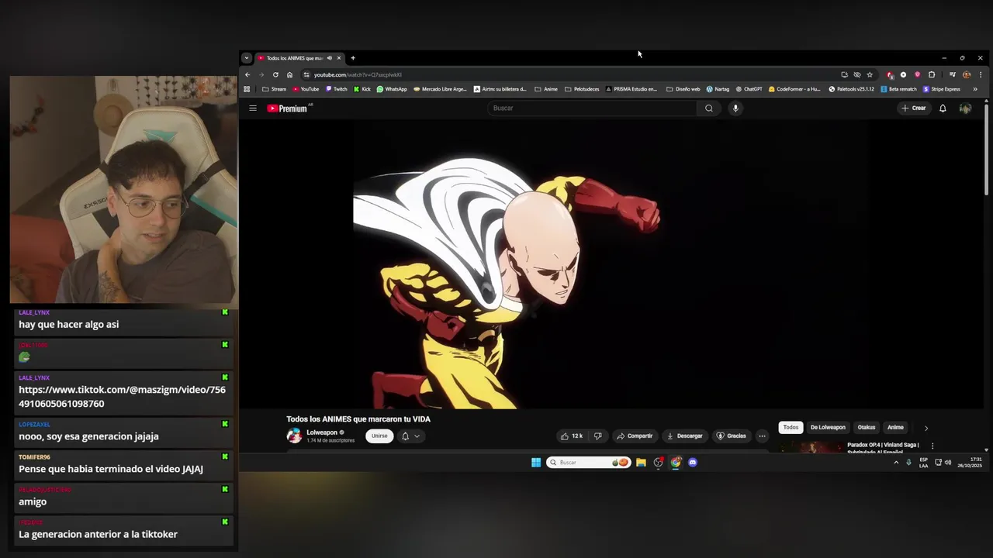Open the apps grid in bookmarks bar
The width and height of the screenshot is (993, 558).
(x=247, y=89)
